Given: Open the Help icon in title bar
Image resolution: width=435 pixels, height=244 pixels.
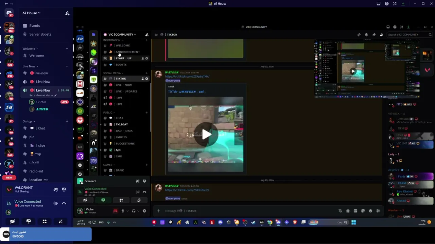Looking at the screenshot, I should tap(387, 4).
